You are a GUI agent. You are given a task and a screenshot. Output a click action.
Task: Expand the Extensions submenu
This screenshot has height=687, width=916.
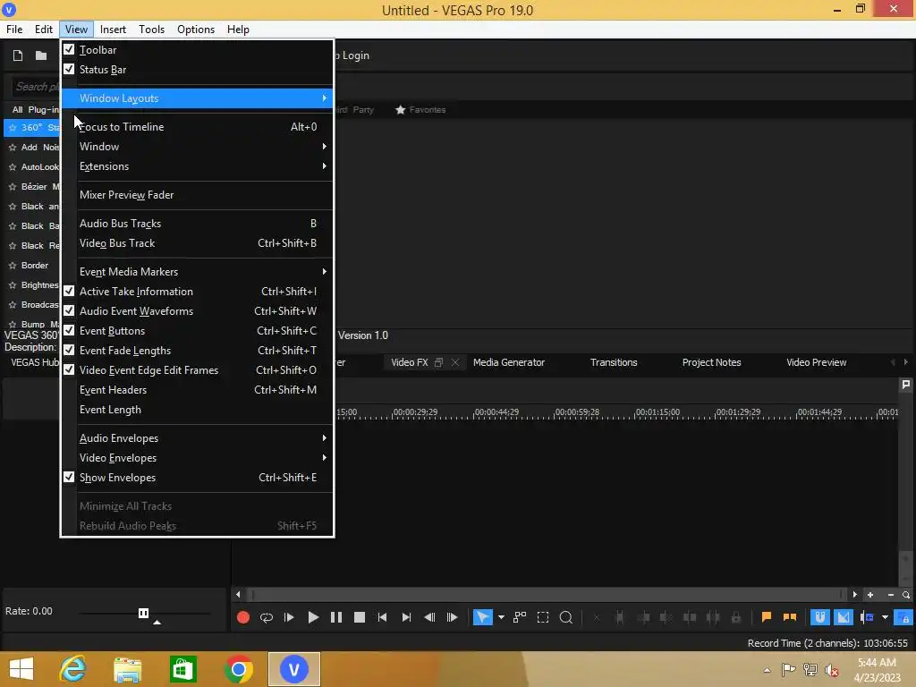pos(197,166)
